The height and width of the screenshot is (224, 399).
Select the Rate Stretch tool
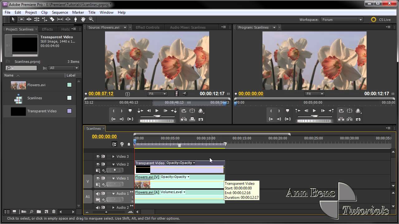point(44,19)
